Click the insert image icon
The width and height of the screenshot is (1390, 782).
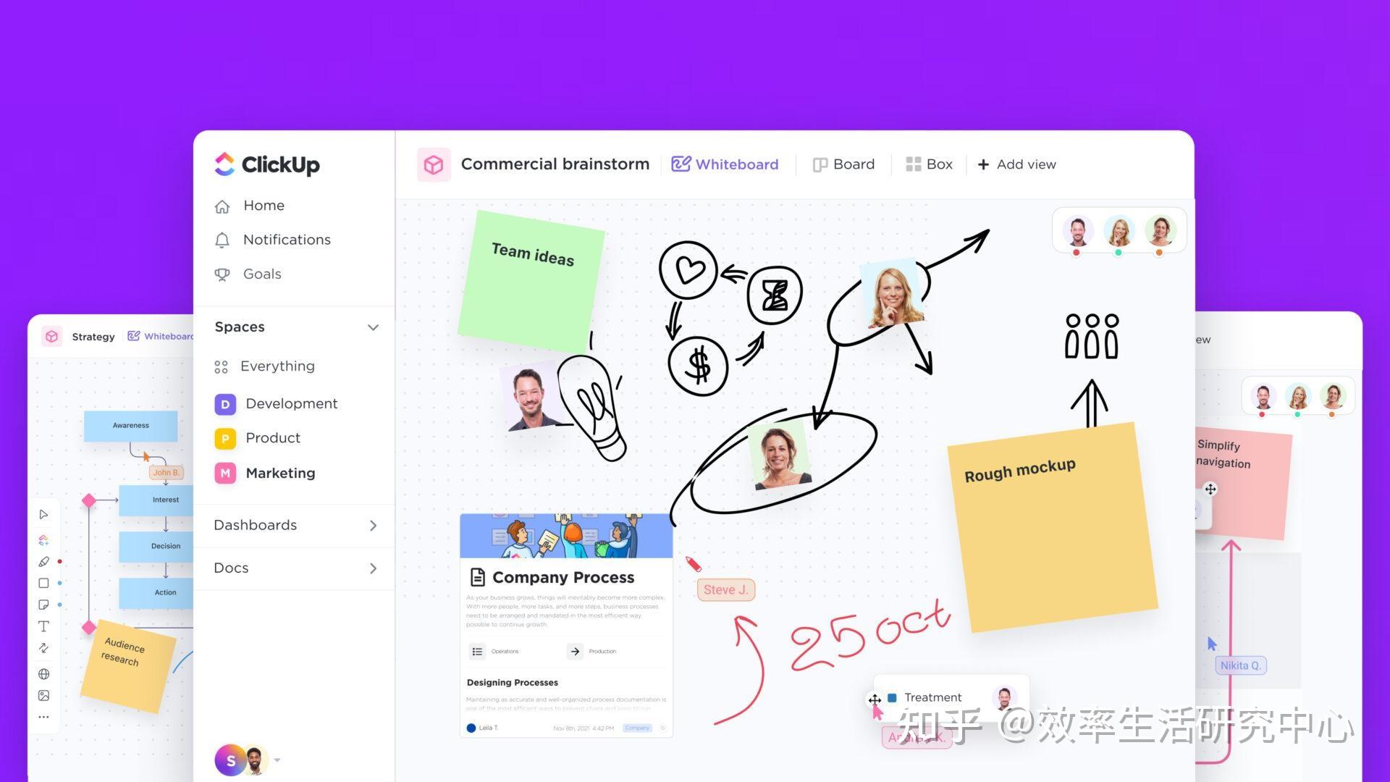(x=43, y=696)
